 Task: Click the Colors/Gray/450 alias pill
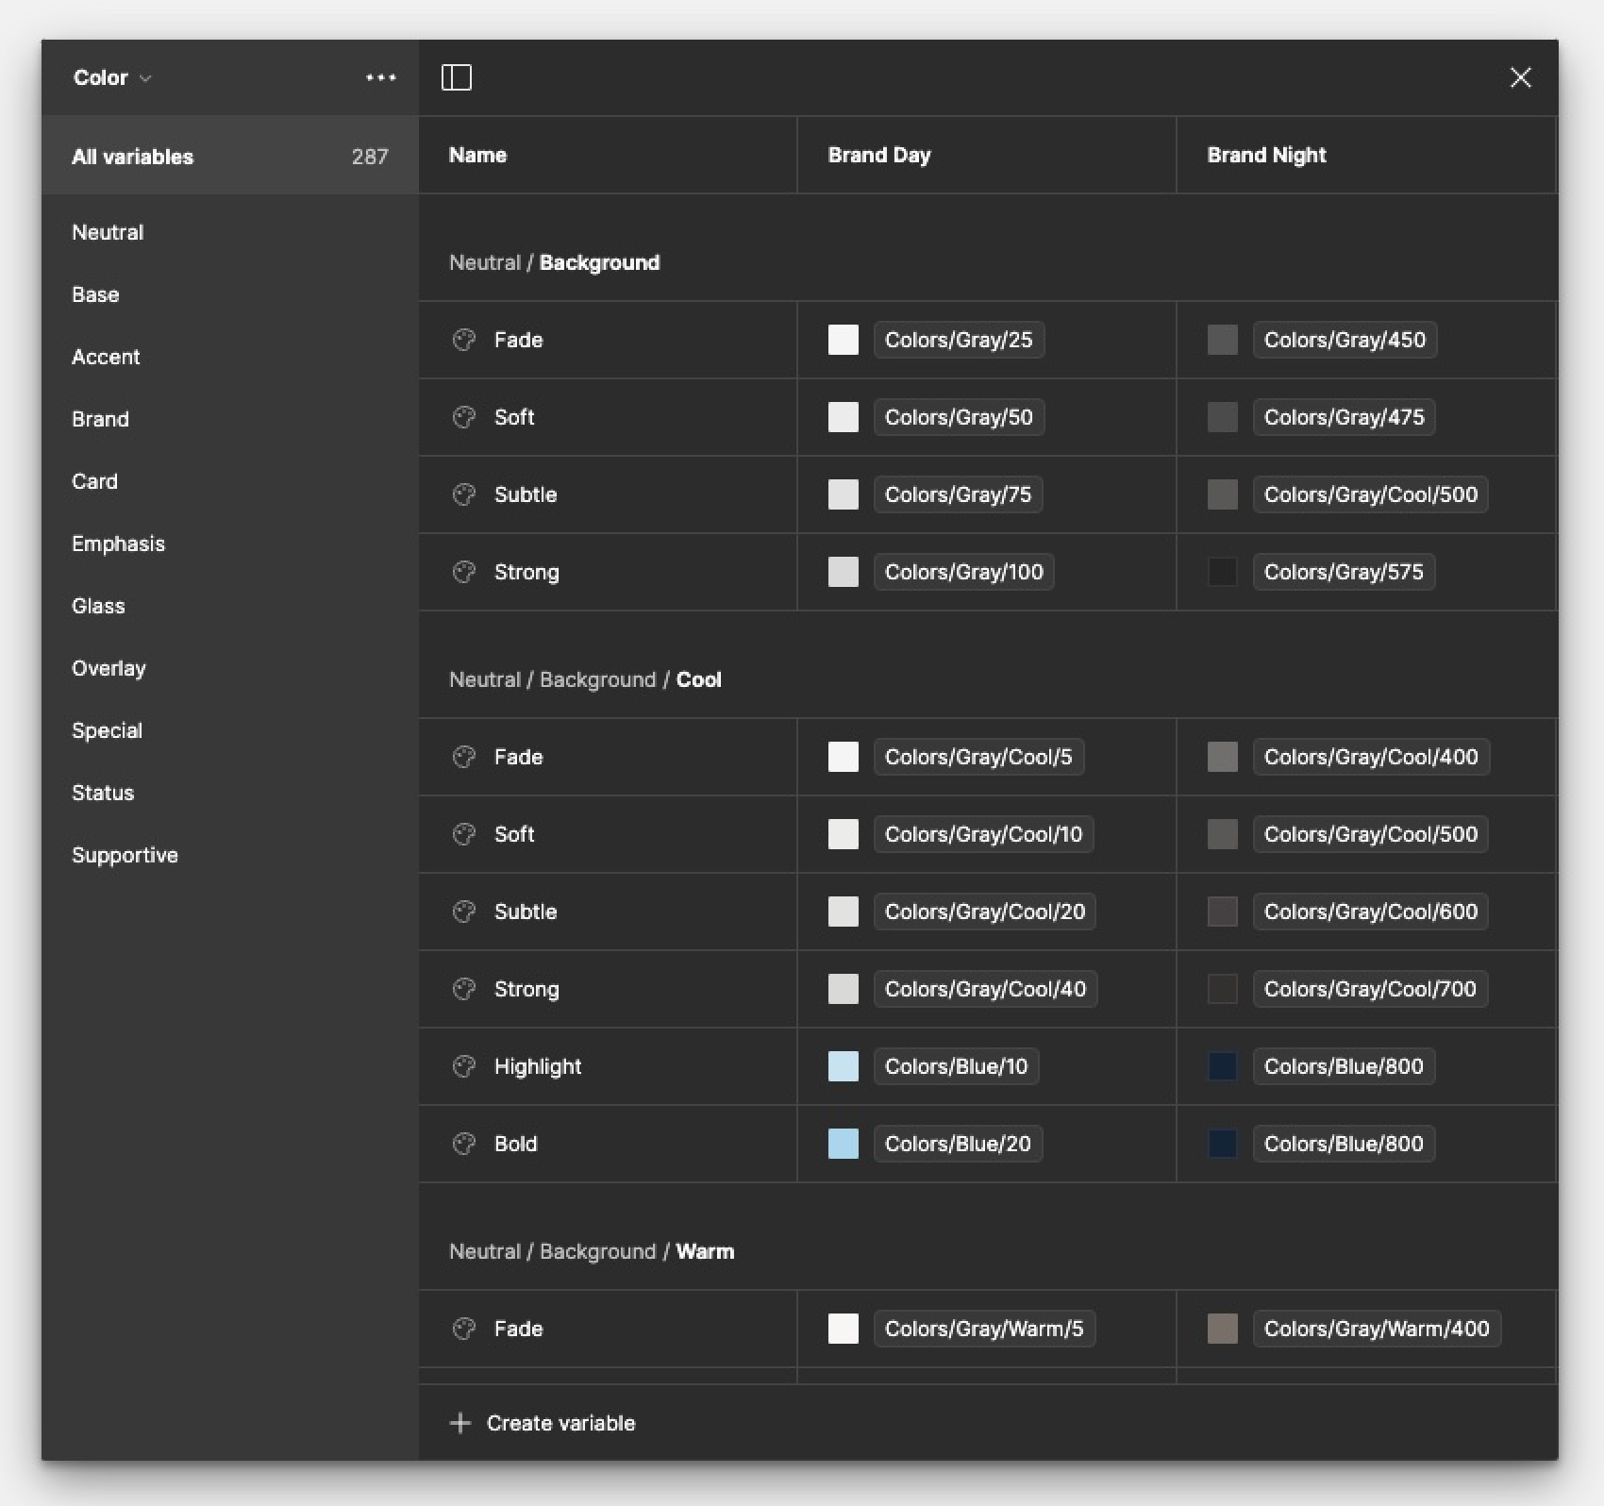(x=1344, y=340)
